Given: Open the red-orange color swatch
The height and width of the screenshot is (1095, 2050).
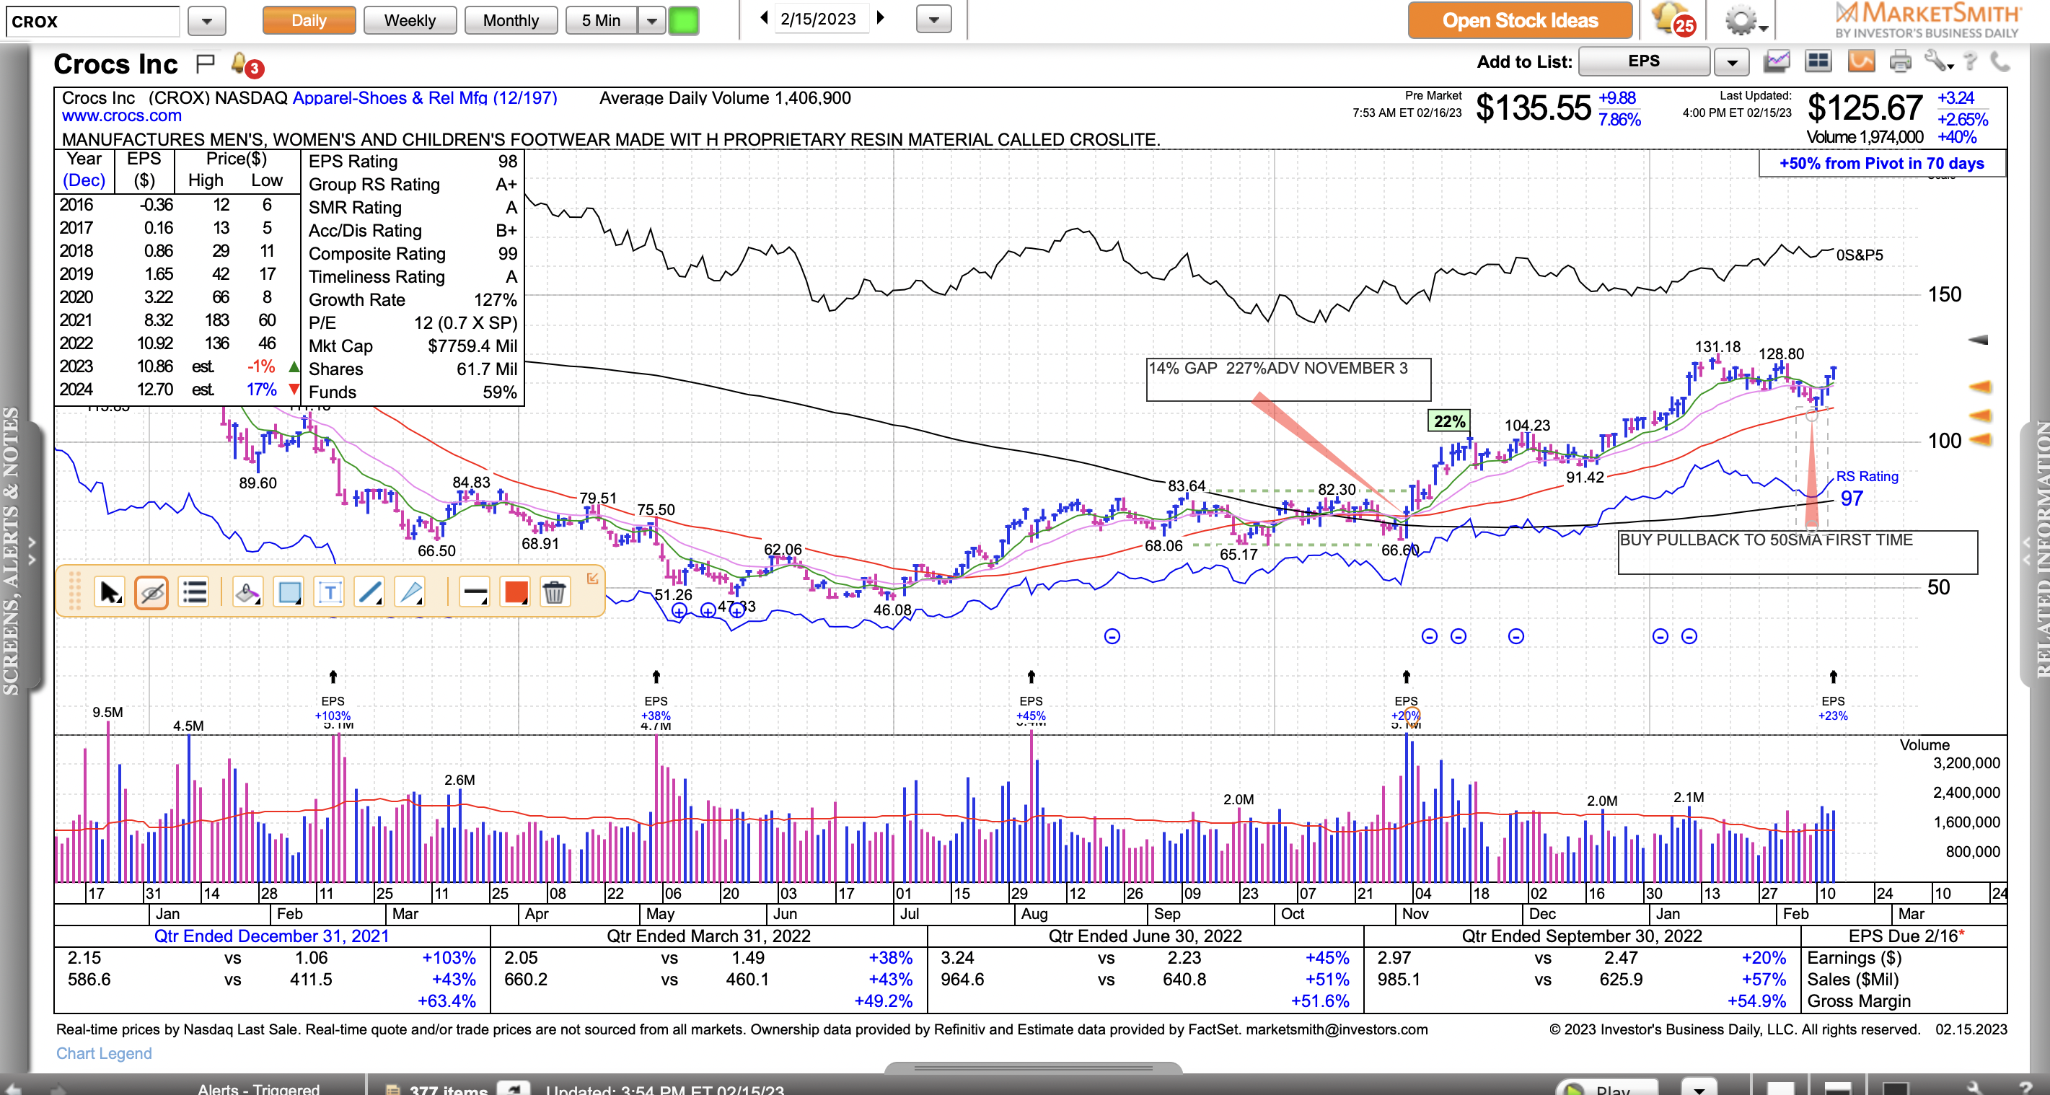Looking at the screenshot, I should pyautogui.click(x=516, y=592).
